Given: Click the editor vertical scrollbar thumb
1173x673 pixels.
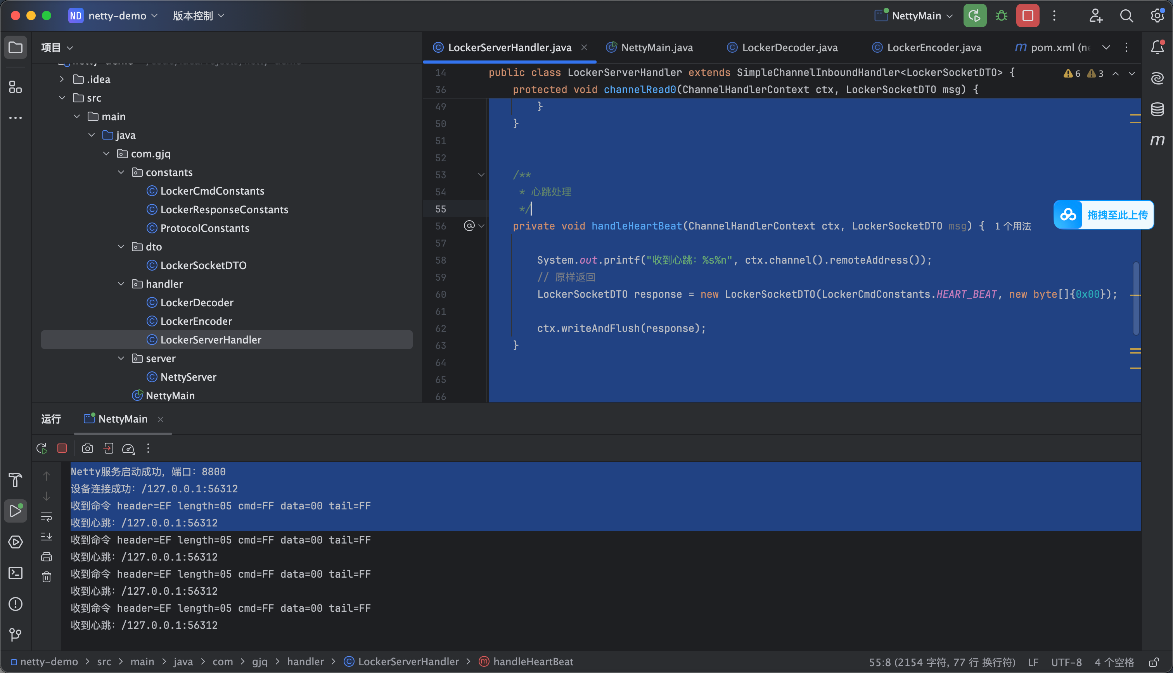Looking at the screenshot, I should tap(1135, 298).
